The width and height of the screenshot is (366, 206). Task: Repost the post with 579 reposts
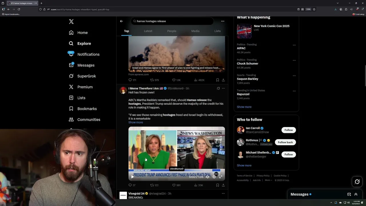154,80
